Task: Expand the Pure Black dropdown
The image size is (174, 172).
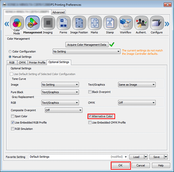Action: pos(60,92)
